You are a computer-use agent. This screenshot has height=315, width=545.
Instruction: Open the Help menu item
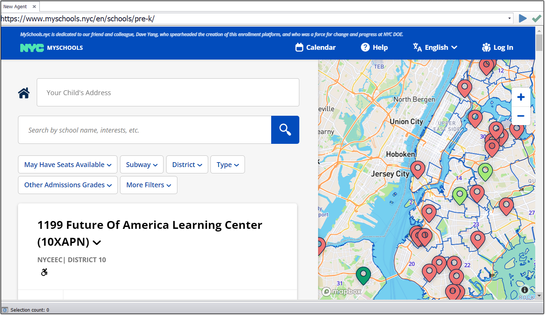click(374, 48)
